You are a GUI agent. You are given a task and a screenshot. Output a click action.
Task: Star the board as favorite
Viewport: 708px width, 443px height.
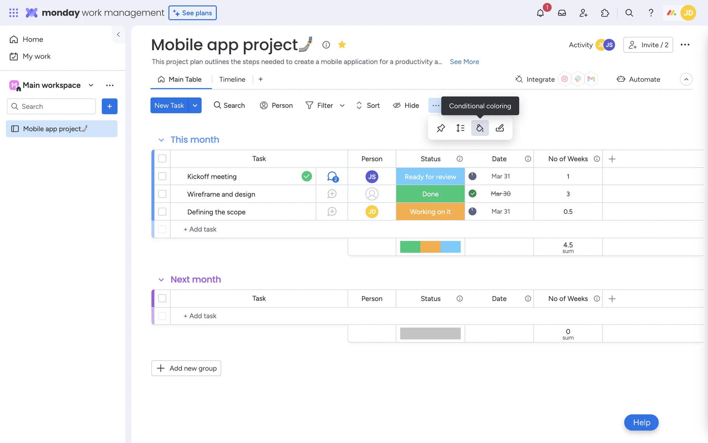pos(342,45)
